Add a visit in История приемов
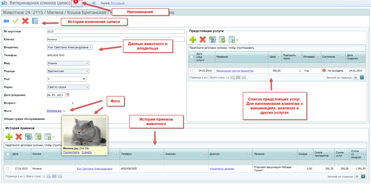The width and height of the screenshot is (371, 184). tap(9, 137)
